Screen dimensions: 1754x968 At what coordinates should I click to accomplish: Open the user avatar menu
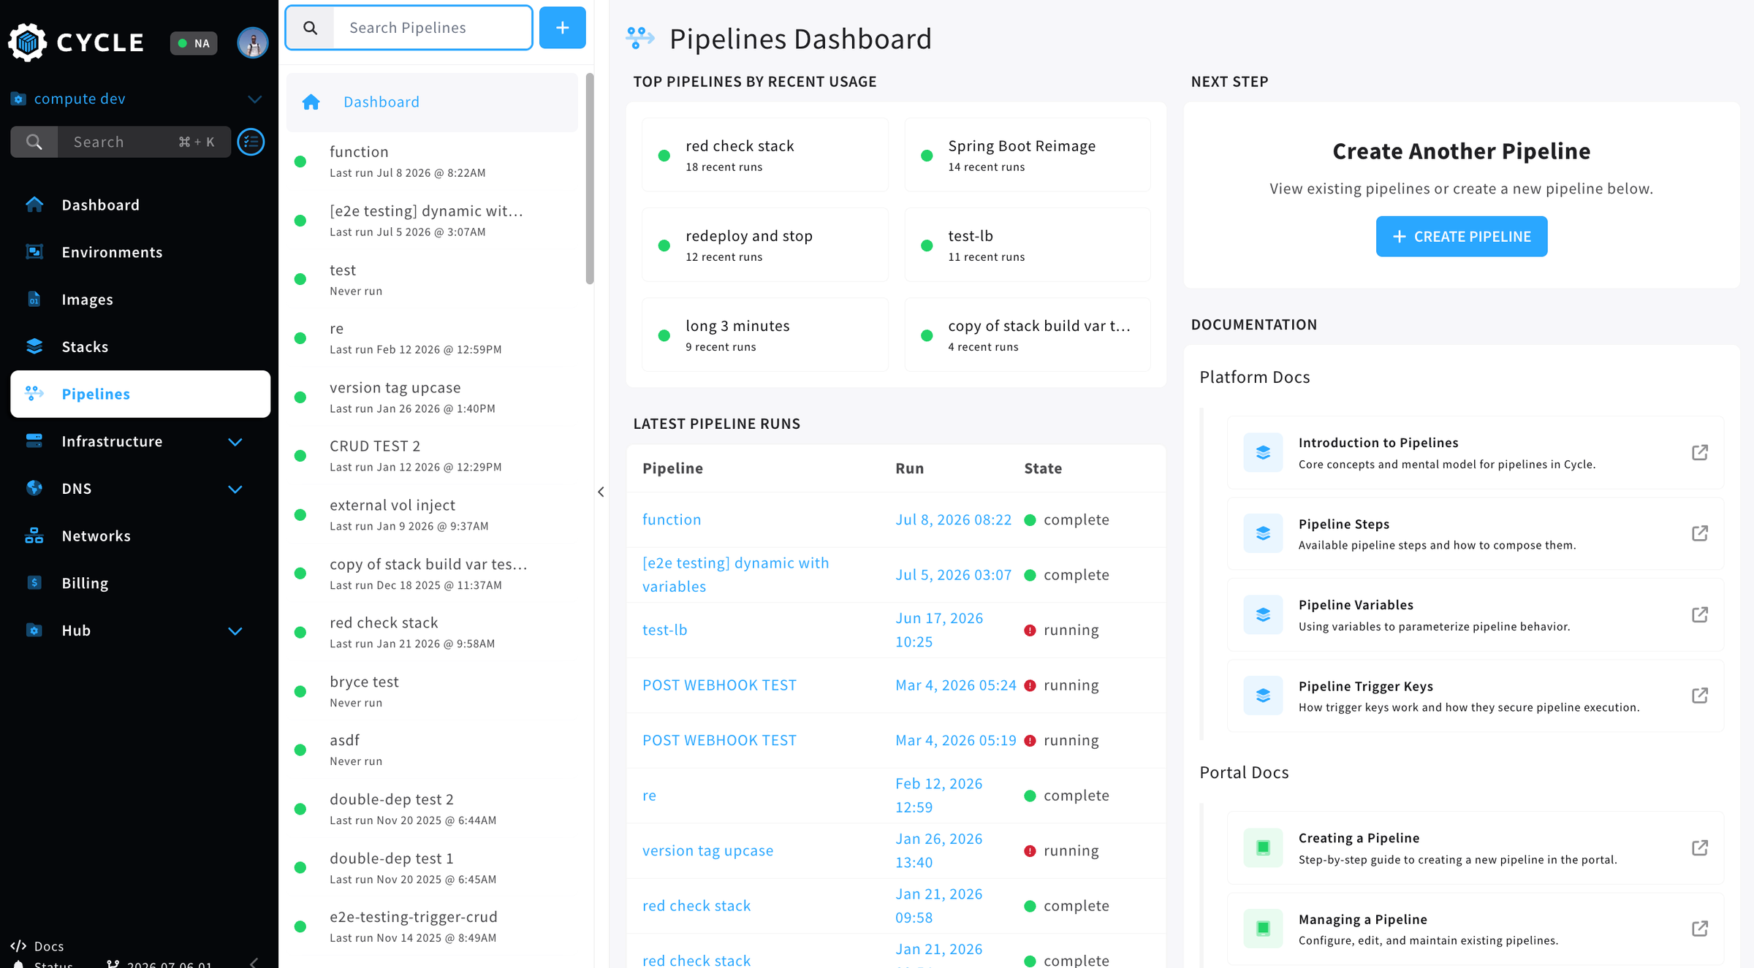252,42
